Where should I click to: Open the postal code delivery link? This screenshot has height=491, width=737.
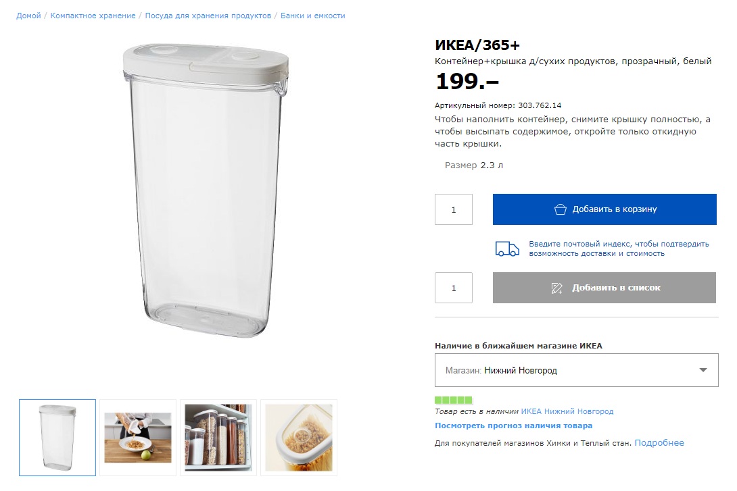point(619,249)
